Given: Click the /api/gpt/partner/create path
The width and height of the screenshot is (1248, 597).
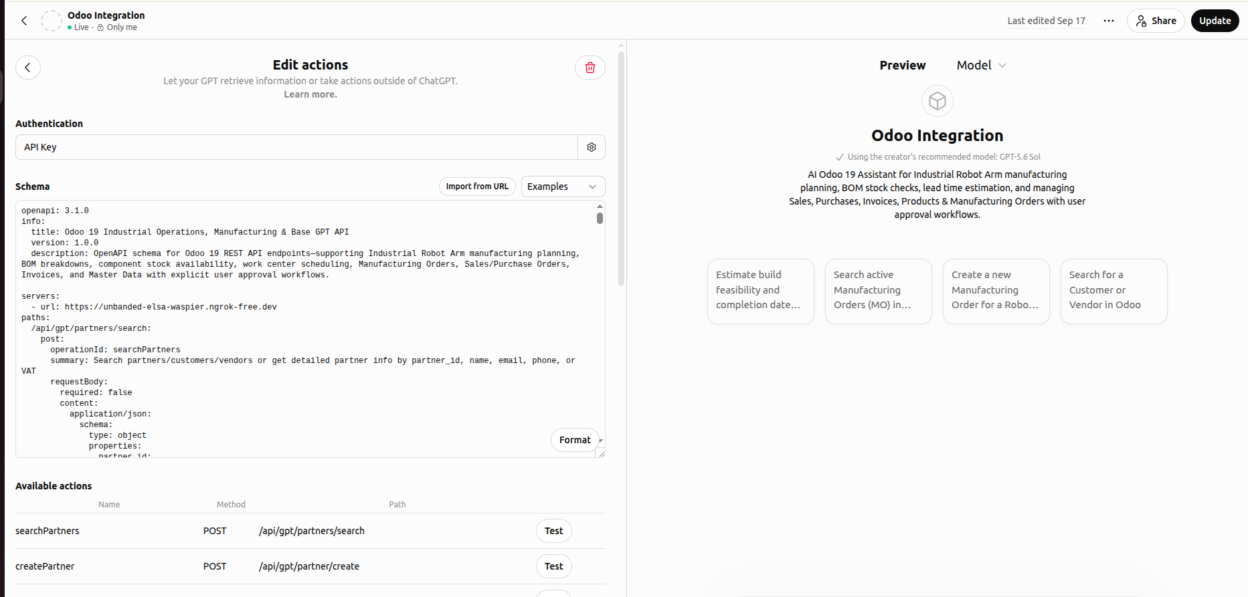Looking at the screenshot, I should [309, 566].
